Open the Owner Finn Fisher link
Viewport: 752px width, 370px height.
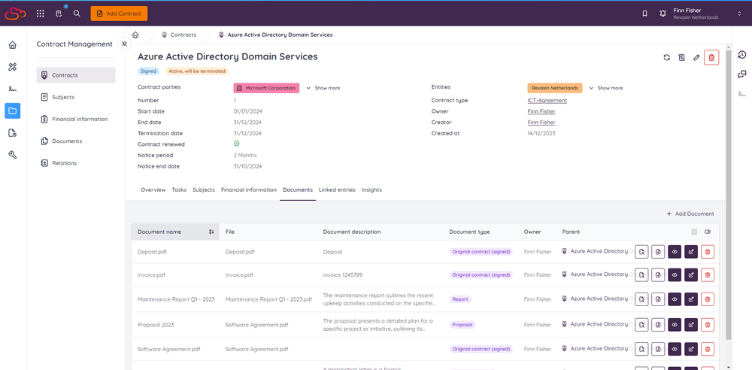(x=541, y=111)
